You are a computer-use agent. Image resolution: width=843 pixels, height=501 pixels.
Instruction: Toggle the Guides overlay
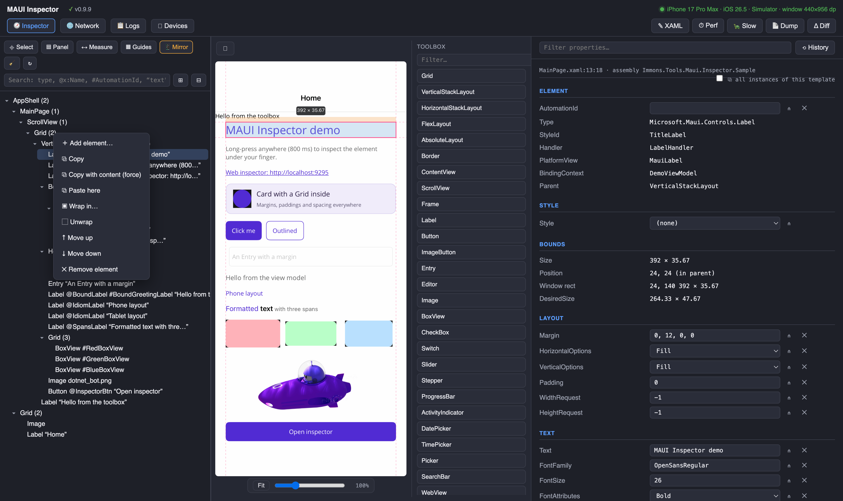click(x=138, y=47)
